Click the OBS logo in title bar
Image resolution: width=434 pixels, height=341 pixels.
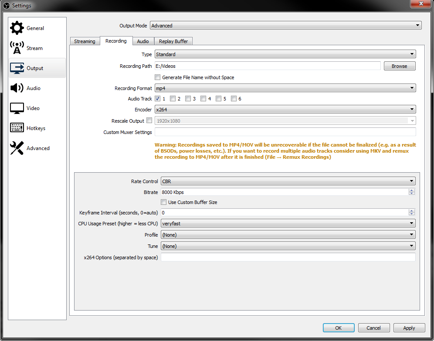(6, 6)
